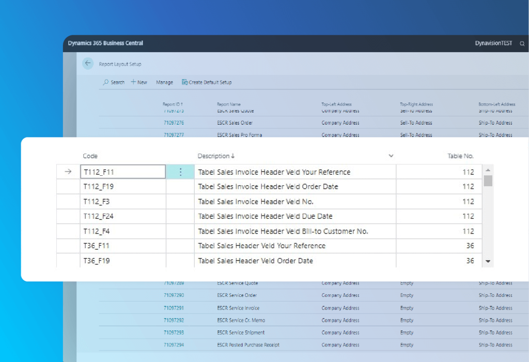Click the Table No. column header

pyautogui.click(x=461, y=156)
